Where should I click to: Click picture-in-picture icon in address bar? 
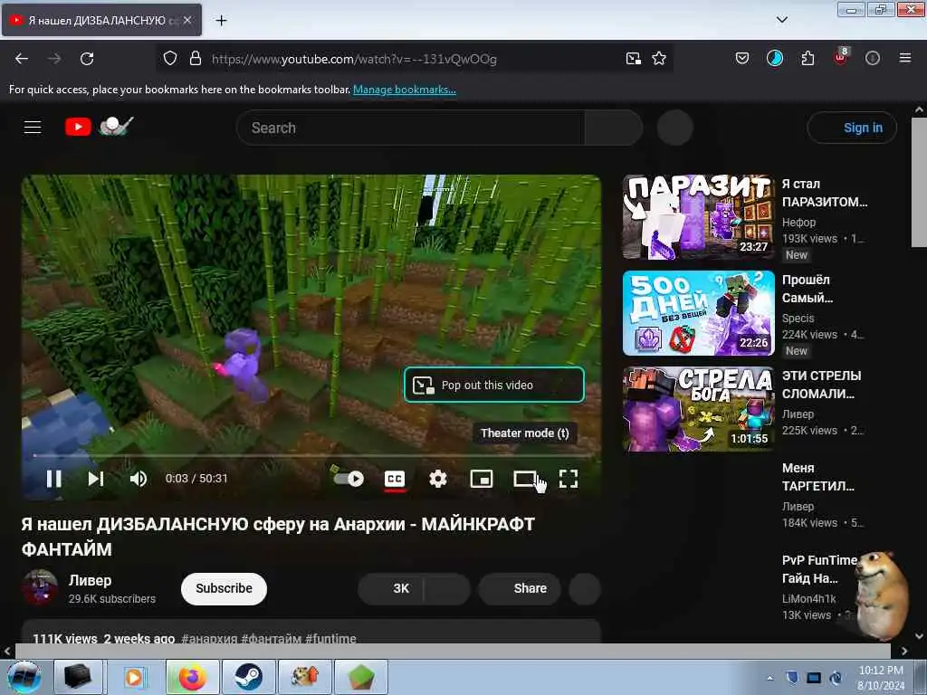pos(633,59)
